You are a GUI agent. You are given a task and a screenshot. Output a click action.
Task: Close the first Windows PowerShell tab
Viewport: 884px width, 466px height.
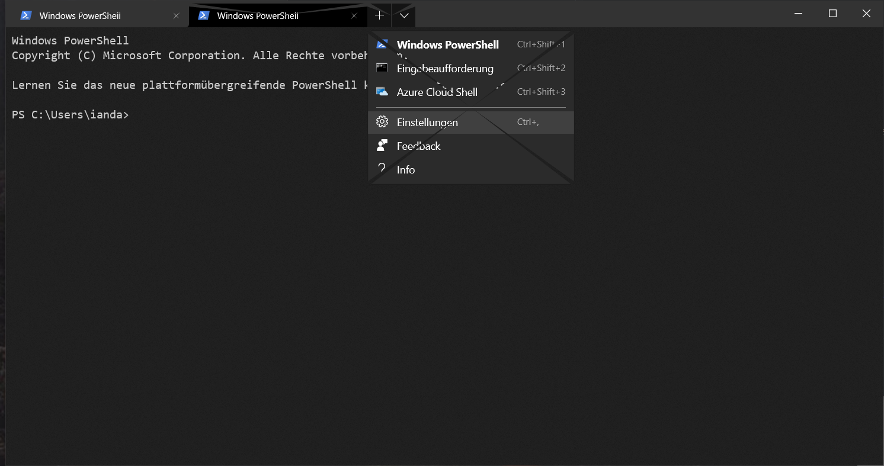176,16
